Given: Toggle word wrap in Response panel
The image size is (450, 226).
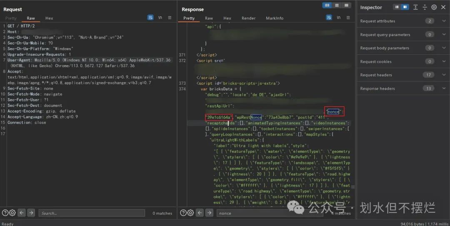Looking at the screenshot, I should pos(329,18).
